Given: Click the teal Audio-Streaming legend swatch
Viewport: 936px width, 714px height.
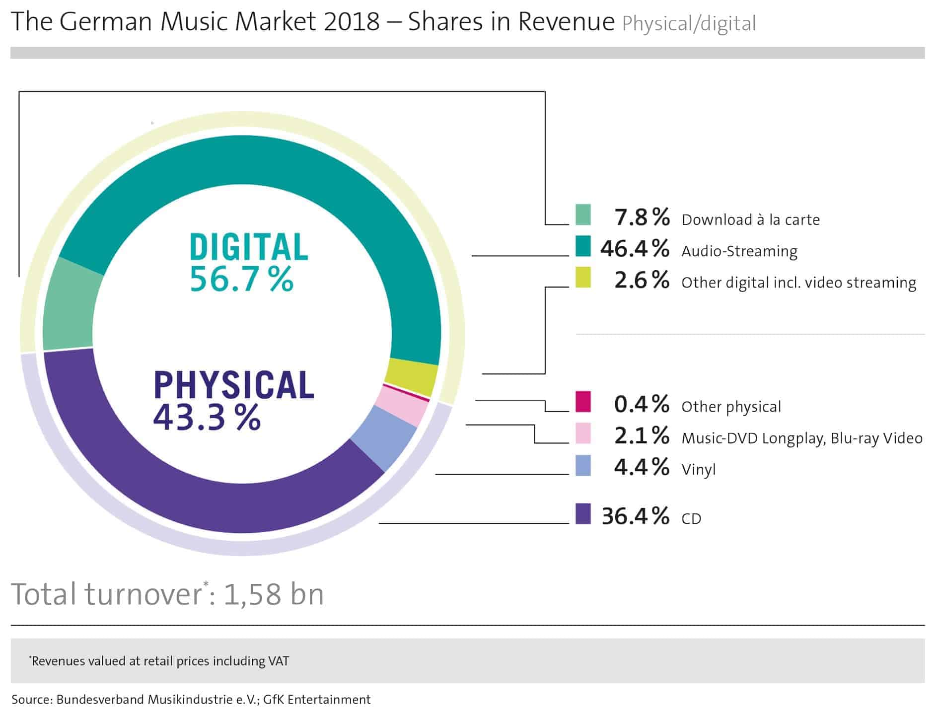Looking at the screenshot, I should pyautogui.click(x=583, y=246).
